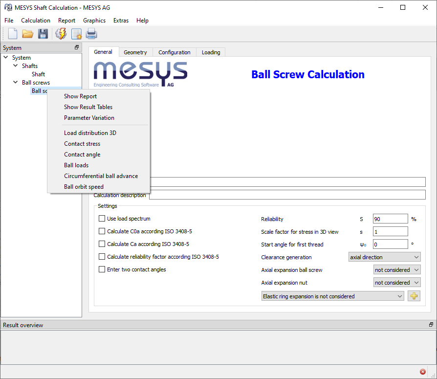
Task: Click the yellow plus button beside elastic ring expansion
Action: pyautogui.click(x=414, y=296)
